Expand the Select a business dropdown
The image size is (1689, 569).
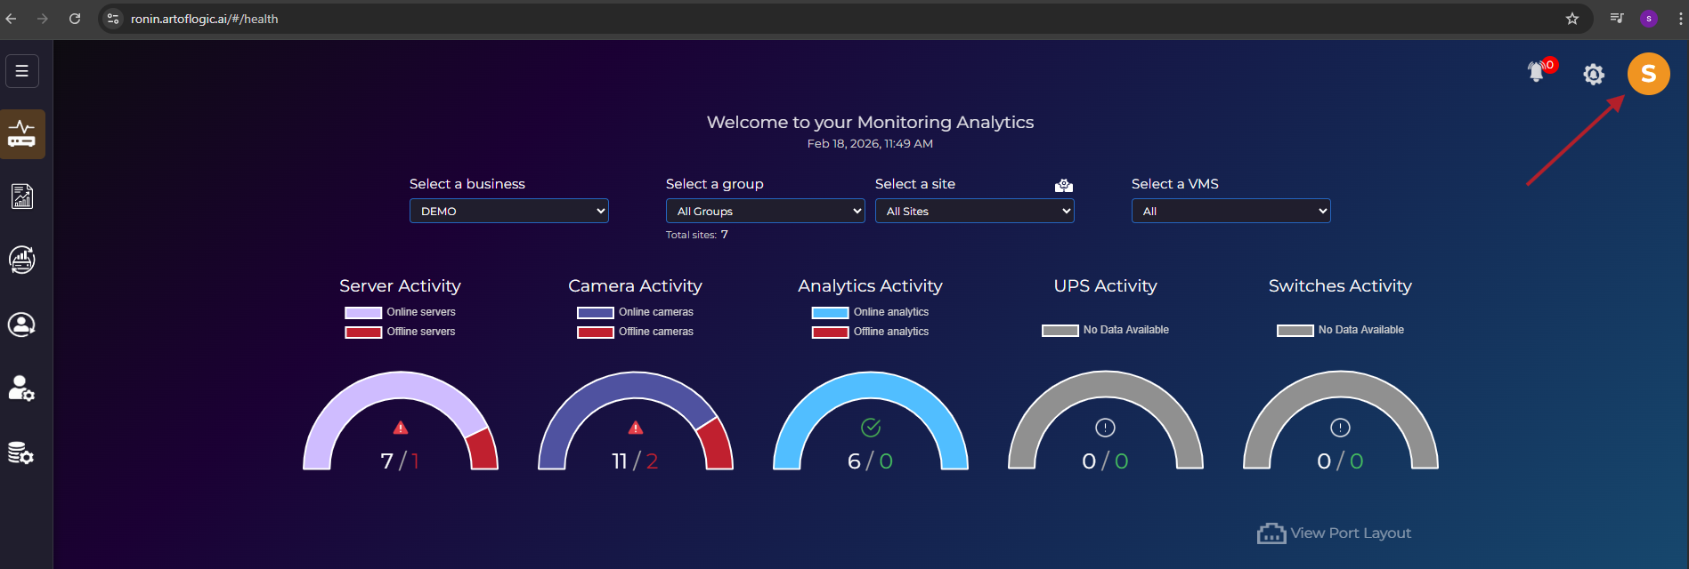click(x=508, y=211)
